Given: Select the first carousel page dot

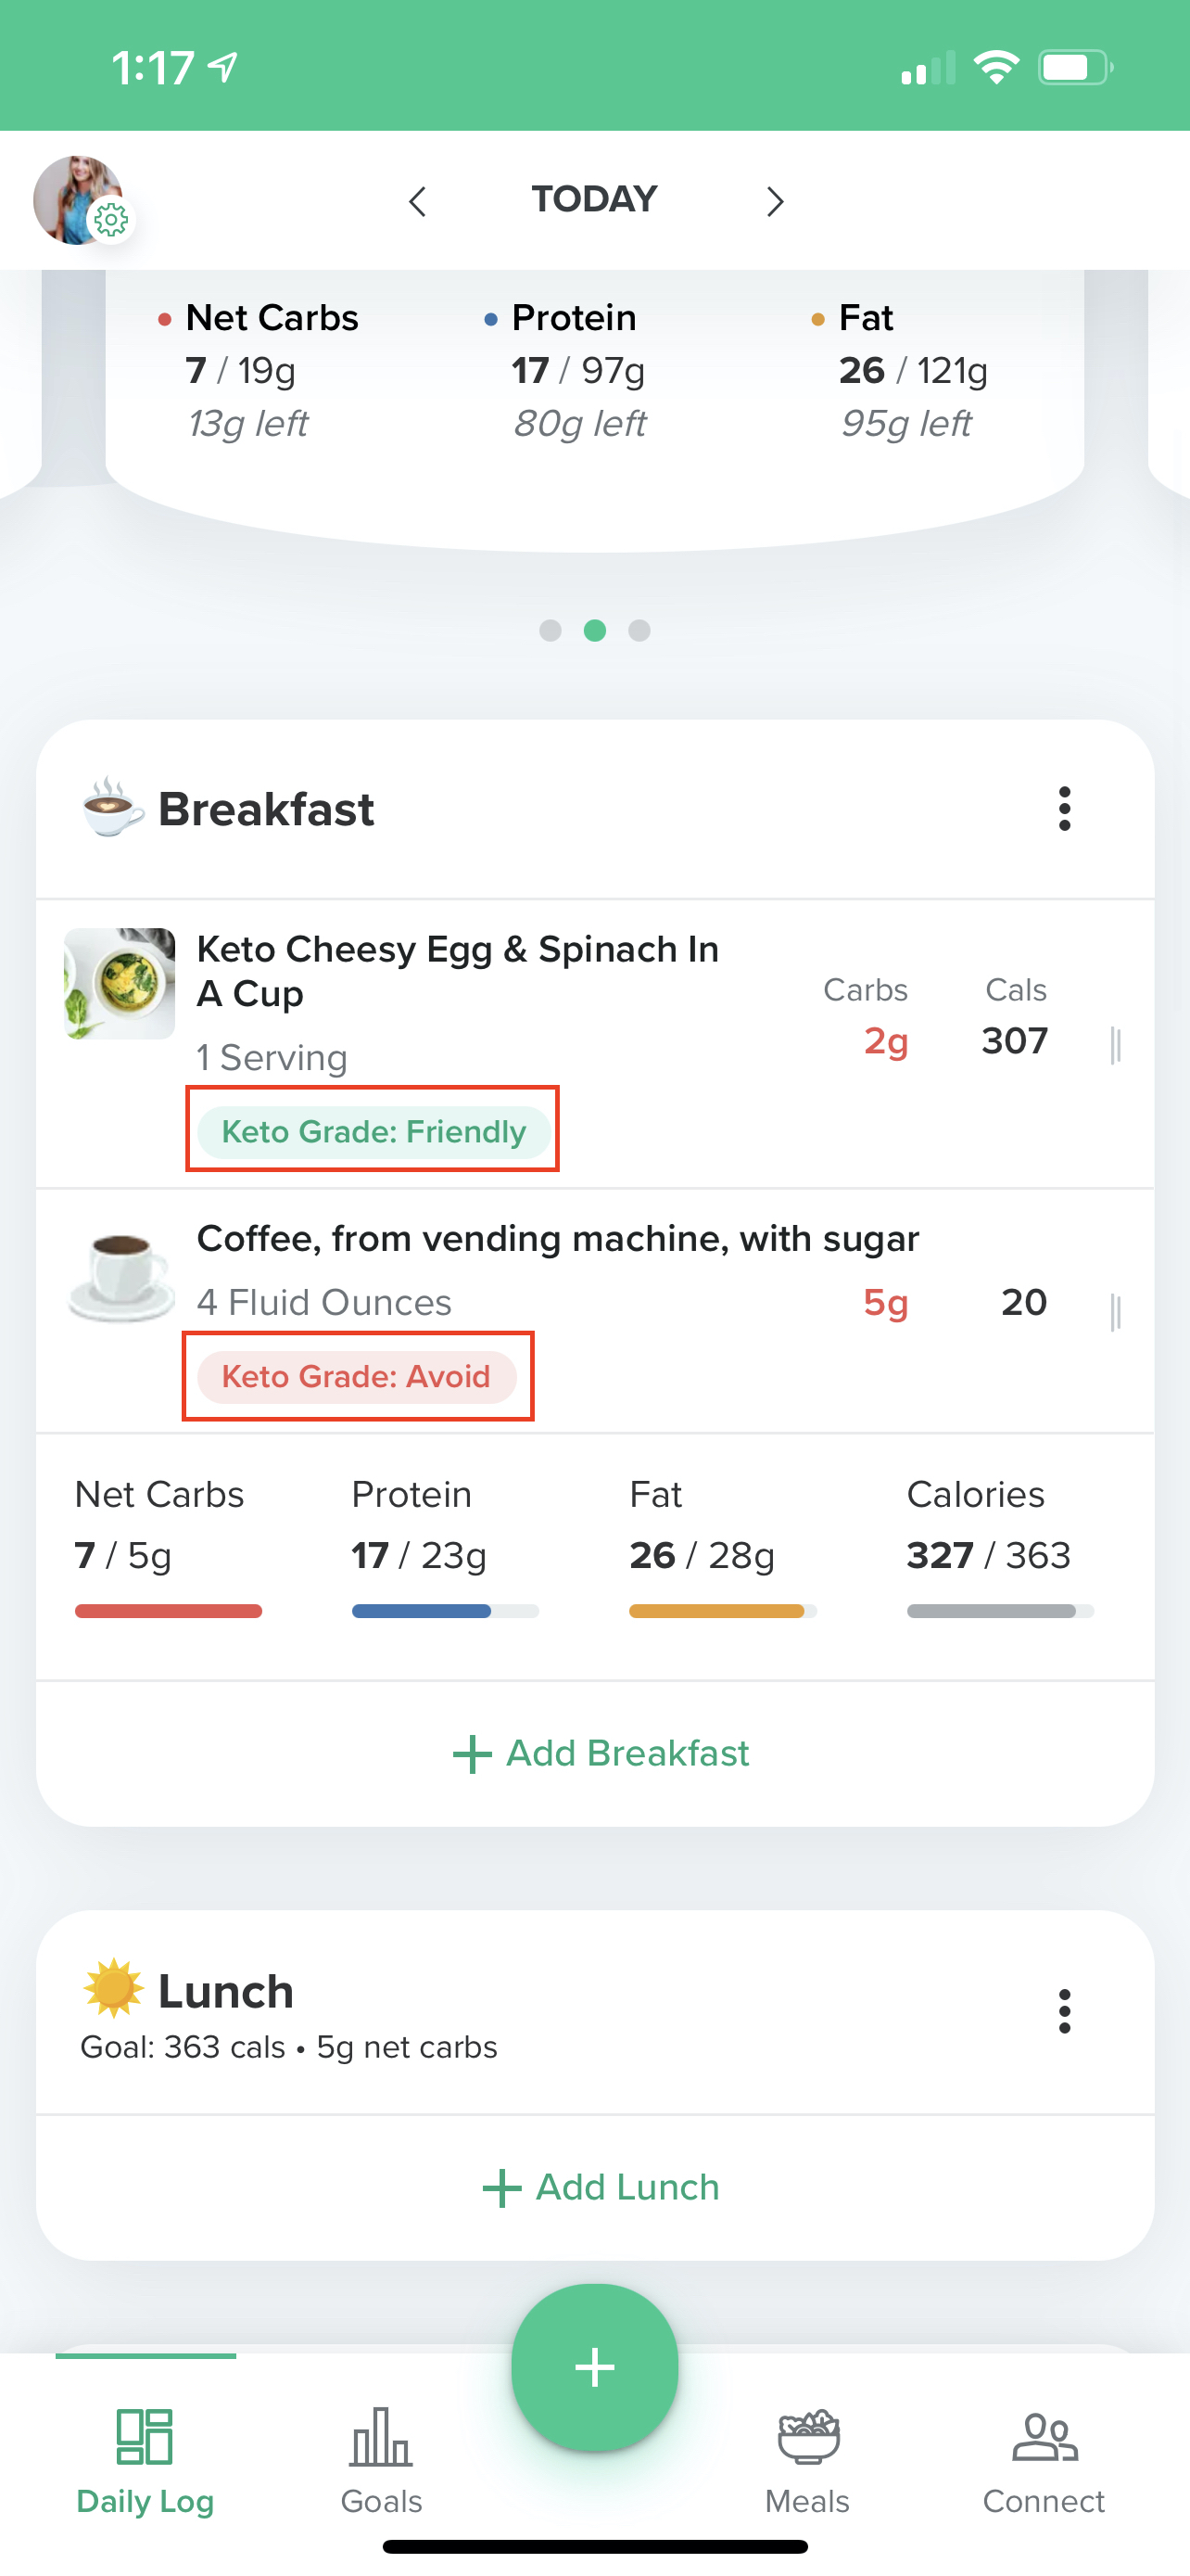Looking at the screenshot, I should pyautogui.click(x=550, y=630).
